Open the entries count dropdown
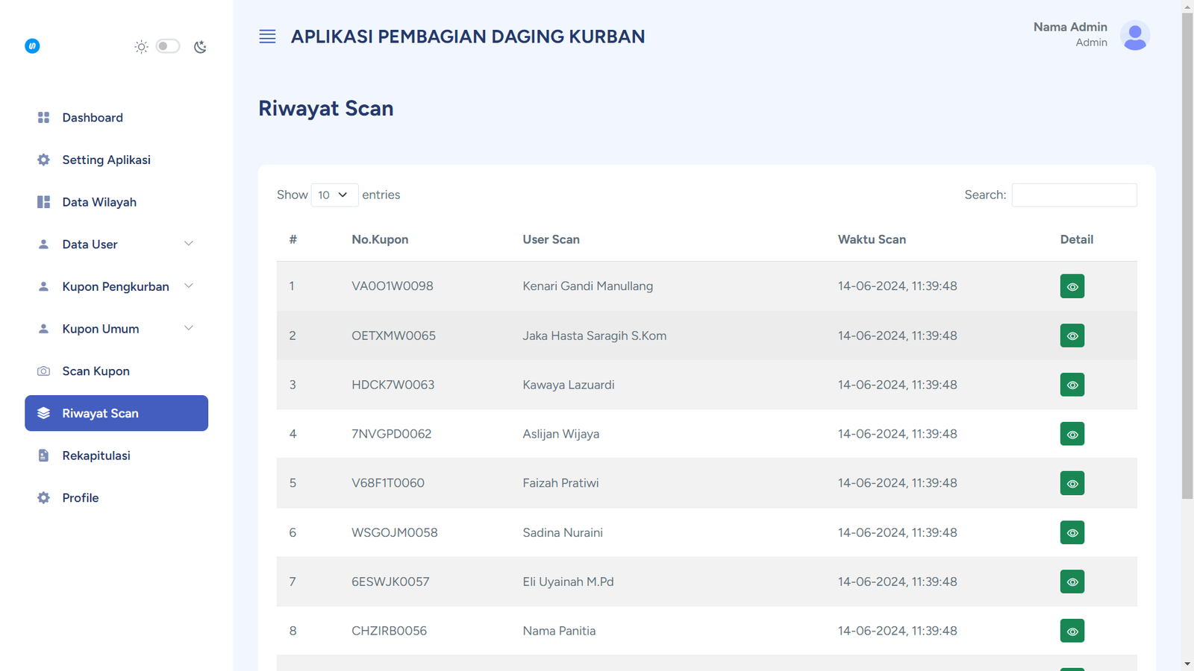 pyautogui.click(x=334, y=195)
